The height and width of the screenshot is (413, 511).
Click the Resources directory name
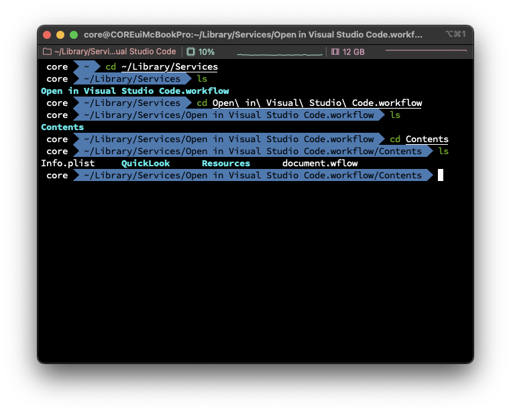pos(226,163)
